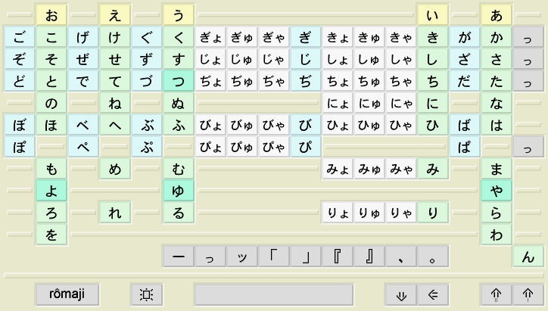
Task: Click the downward arrow key
Action: click(x=401, y=294)
